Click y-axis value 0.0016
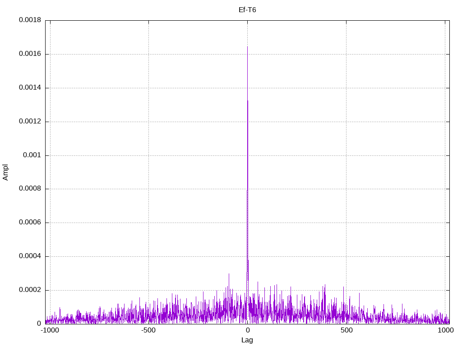Image resolution: width=462 pixels, height=346 pixels. 30,54
